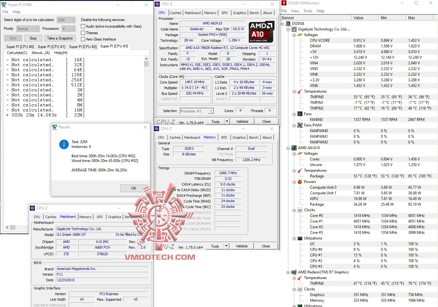
Task: Click the Stop button in Hyper PI
Action: click(x=33, y=38)
